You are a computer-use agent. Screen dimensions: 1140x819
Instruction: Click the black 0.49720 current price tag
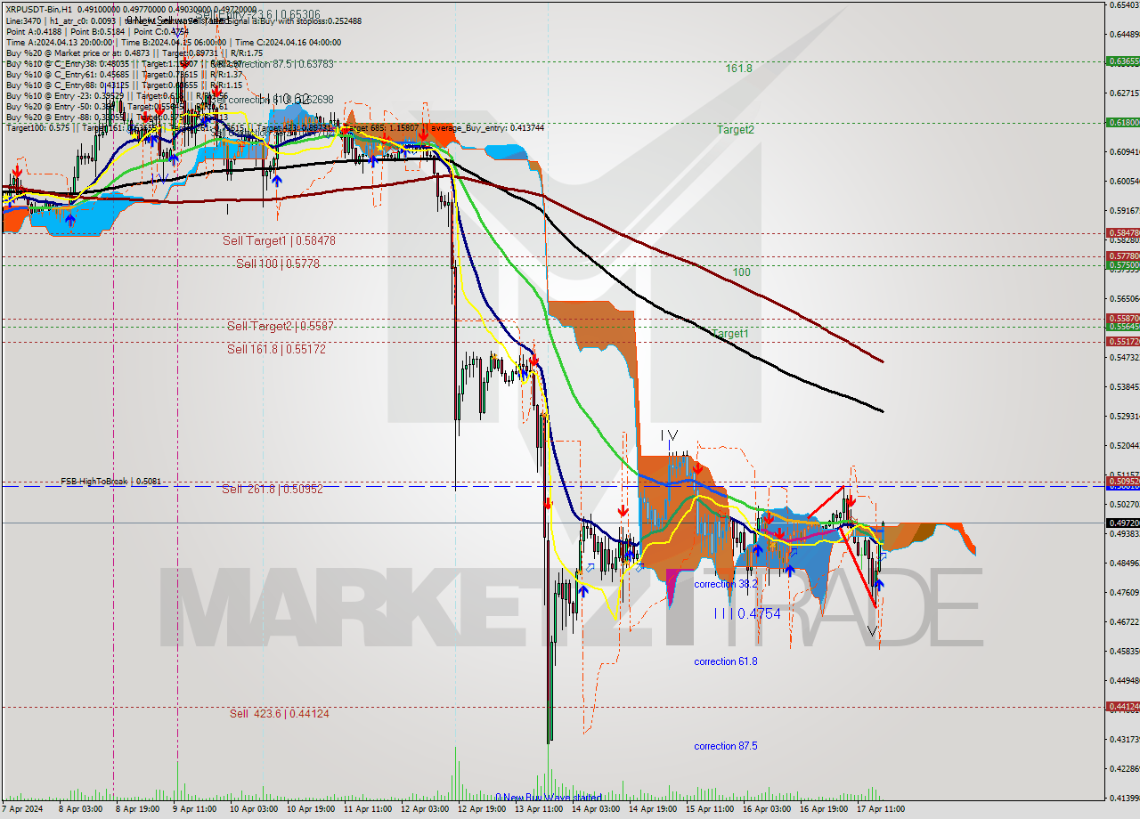(1122, 523)
